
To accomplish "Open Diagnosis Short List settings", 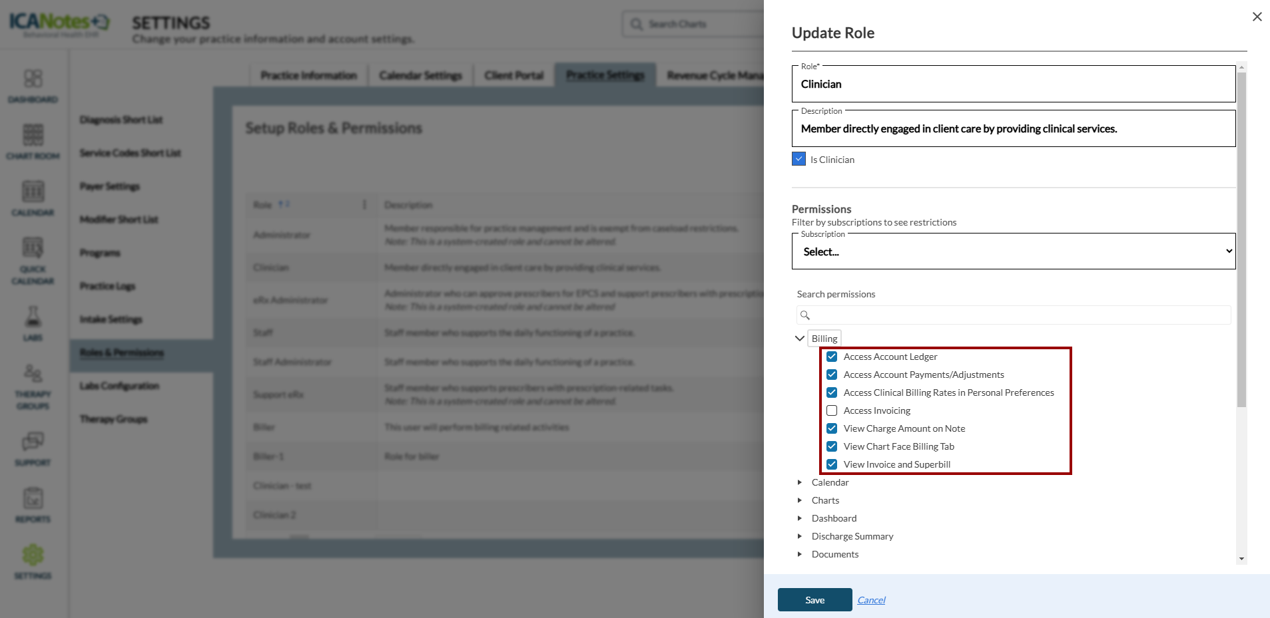I will point(121,120).
